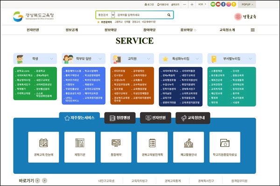Open the hamburger full menu icon
This screenshot has width=280, height=186.
252,30
